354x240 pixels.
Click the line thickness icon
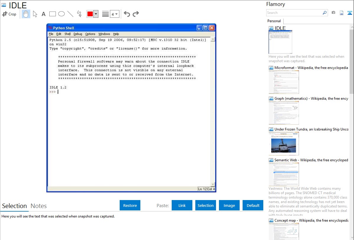(x=105, y=14)
